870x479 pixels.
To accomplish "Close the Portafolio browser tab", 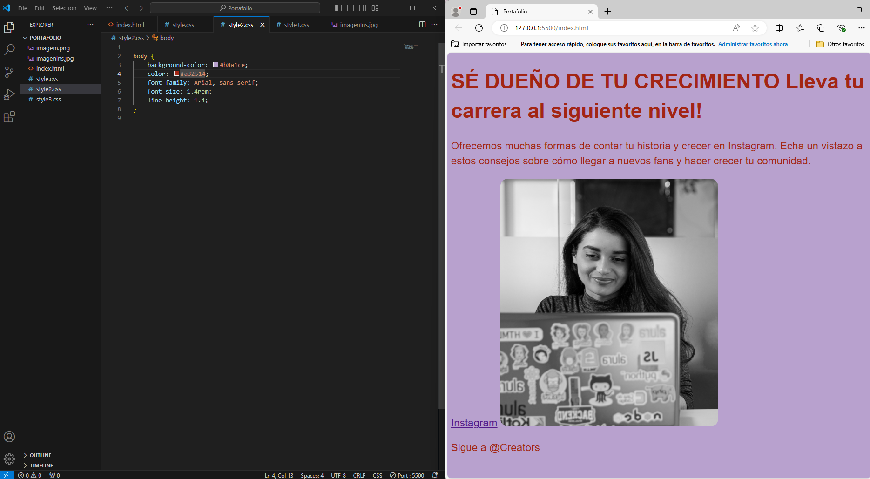I will coord(590,12).
